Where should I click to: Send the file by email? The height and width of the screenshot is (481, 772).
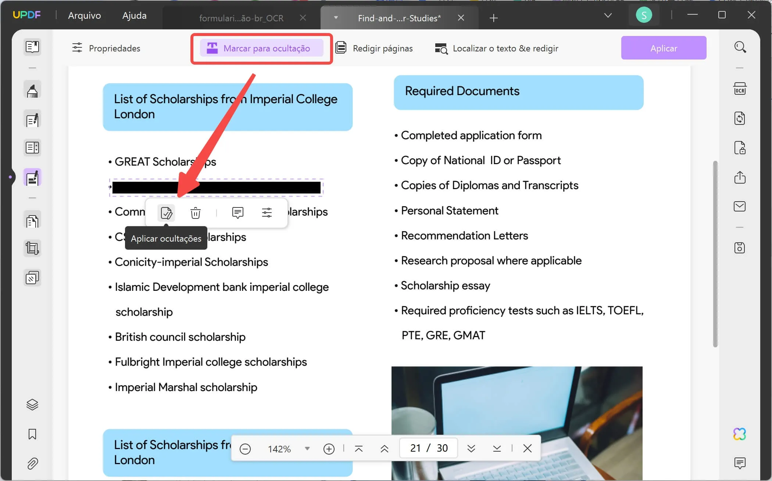740,206
